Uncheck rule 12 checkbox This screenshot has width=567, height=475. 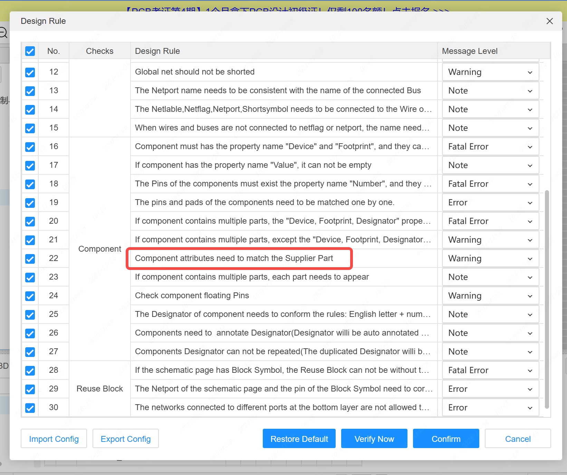[x=30, y=72]
